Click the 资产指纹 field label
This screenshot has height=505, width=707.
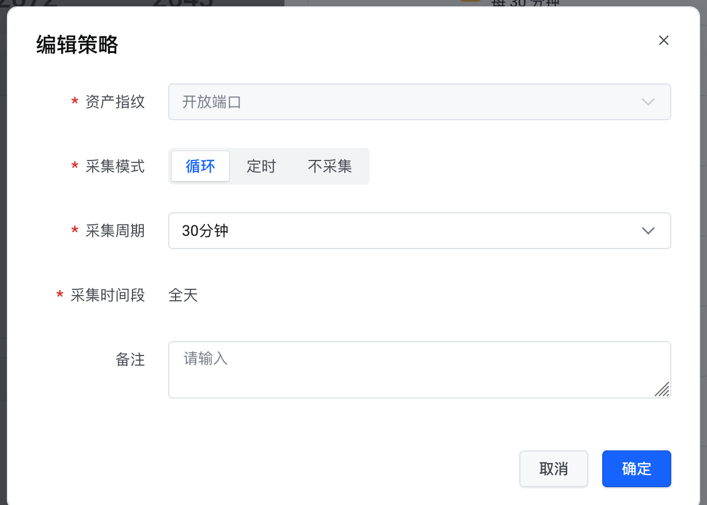click(x=115, y=102)
